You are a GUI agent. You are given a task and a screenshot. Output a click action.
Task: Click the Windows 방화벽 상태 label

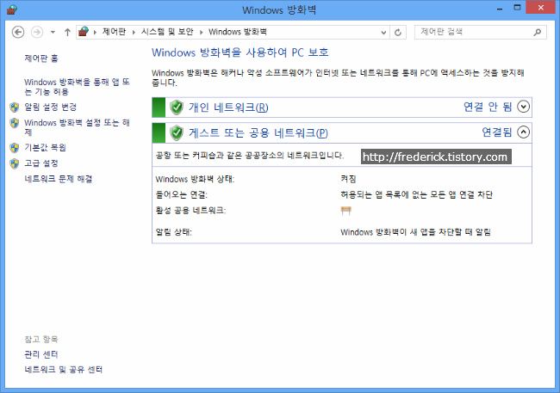click(195, 179)
